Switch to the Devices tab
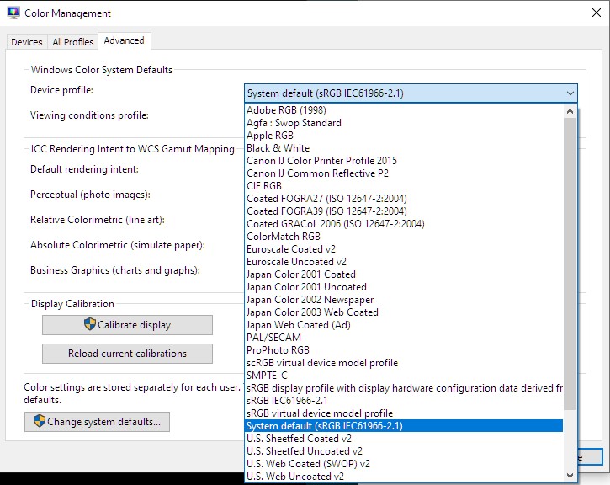 click(x=27, y=42)
